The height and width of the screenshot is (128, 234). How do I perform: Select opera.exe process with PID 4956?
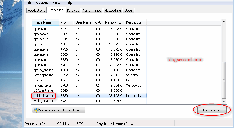[89, 49]
